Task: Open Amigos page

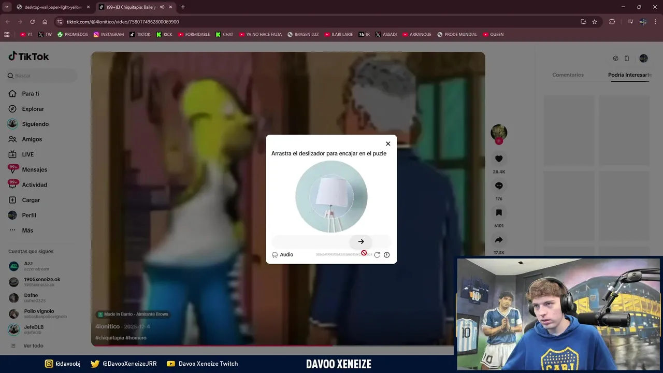Action: tap(32, 139)
